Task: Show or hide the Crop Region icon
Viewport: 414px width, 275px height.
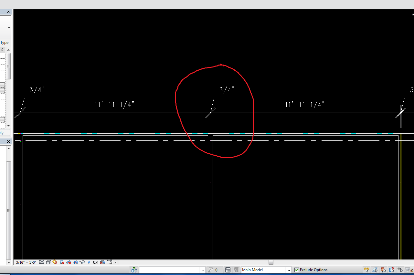Action: [76, 262]
